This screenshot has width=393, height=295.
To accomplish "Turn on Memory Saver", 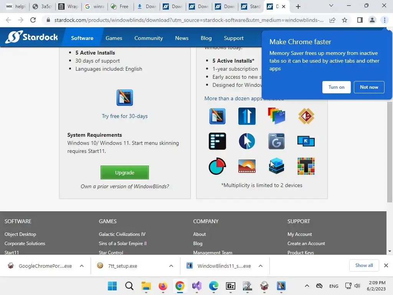I will 336,87.
